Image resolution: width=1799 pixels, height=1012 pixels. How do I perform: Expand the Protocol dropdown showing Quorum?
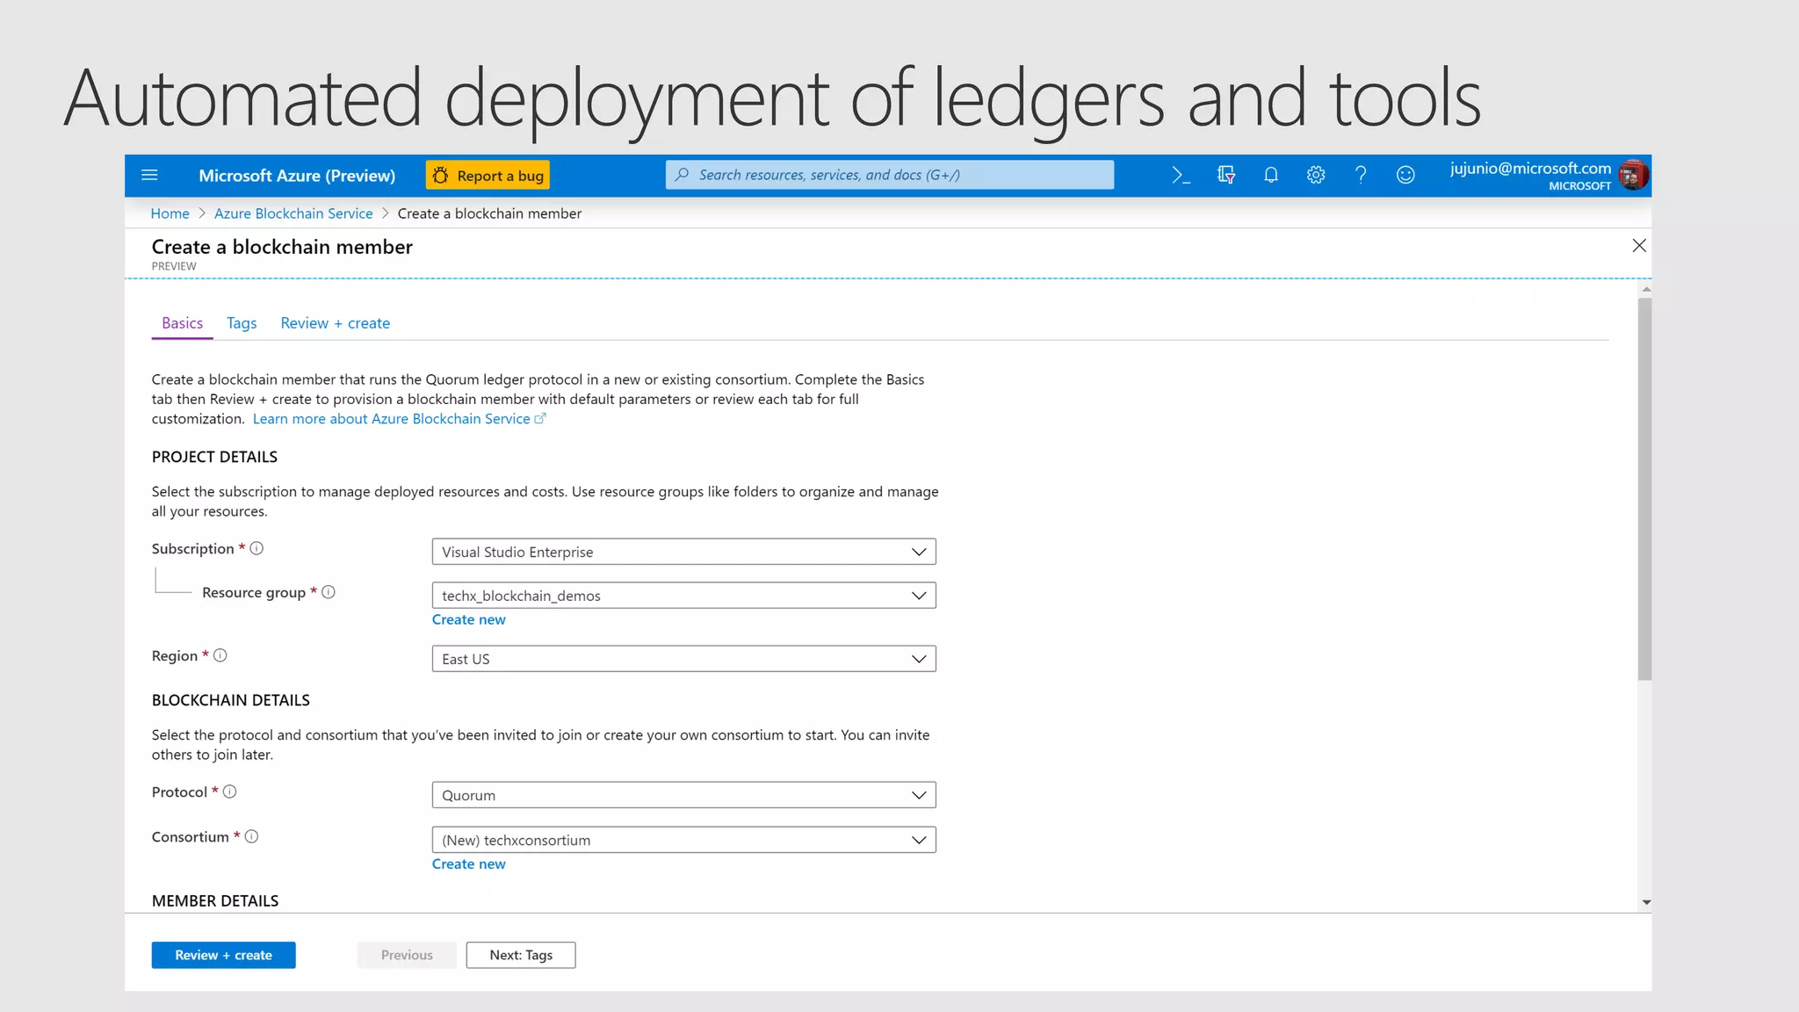coord(683,795)
